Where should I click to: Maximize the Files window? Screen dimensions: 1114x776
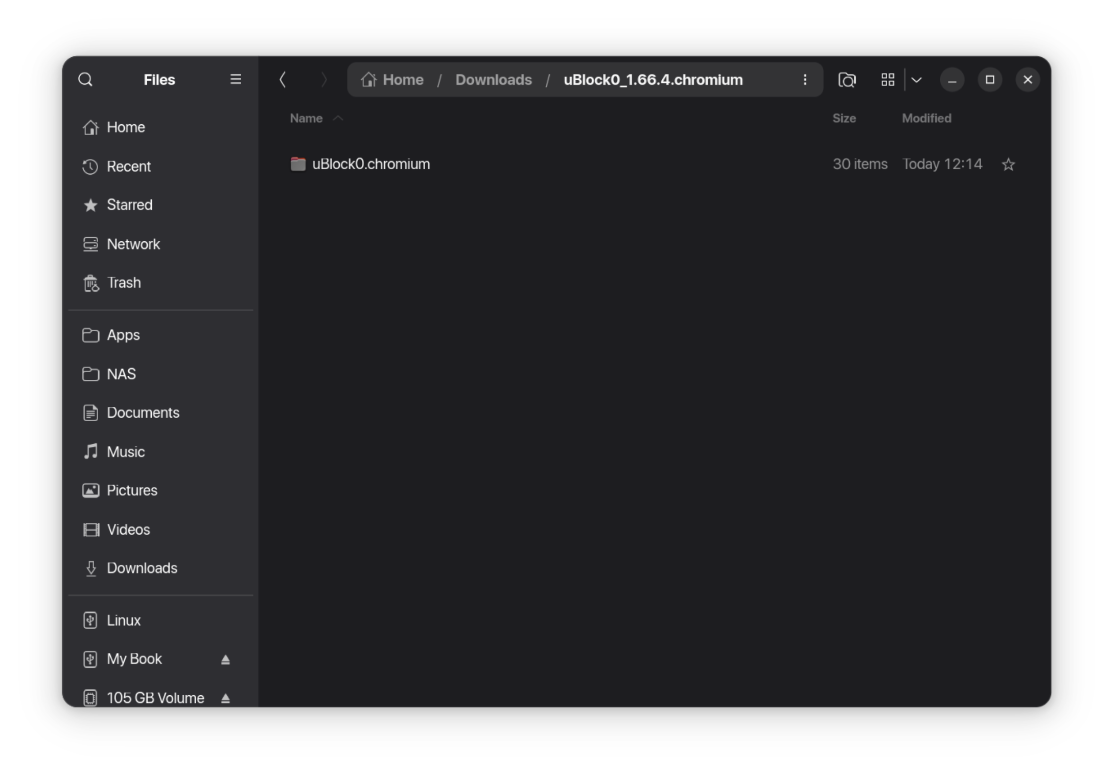(x=990, y=80)
